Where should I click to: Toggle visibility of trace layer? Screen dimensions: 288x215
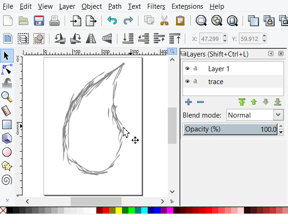[187, 81]
